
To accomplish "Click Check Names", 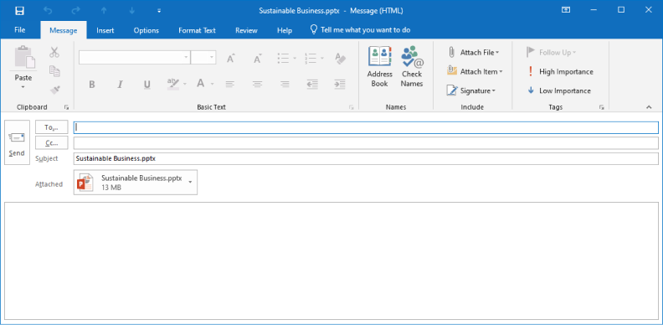I will pyautogui.click(x=412, y=67).
